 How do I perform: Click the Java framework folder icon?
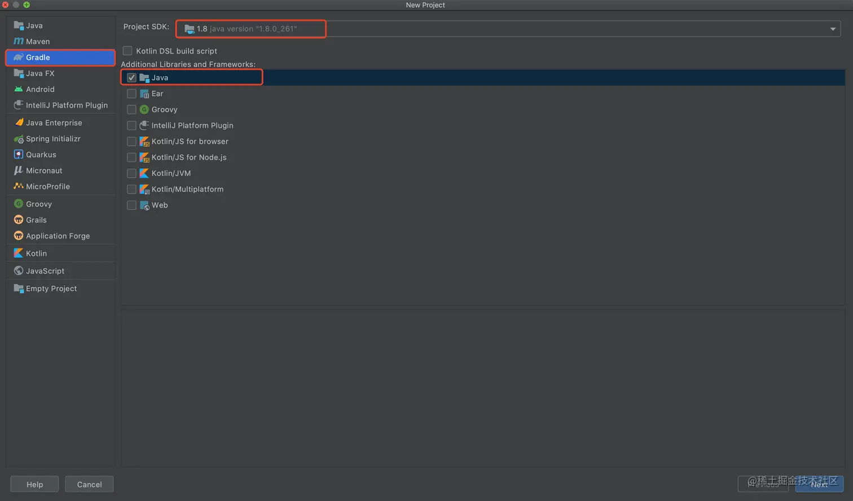click(x=144, y=78)
